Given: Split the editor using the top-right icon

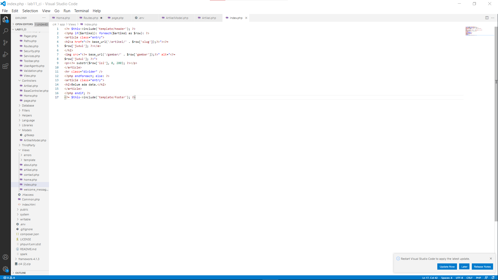Looking at the screenshot, I should click(487, 18).
